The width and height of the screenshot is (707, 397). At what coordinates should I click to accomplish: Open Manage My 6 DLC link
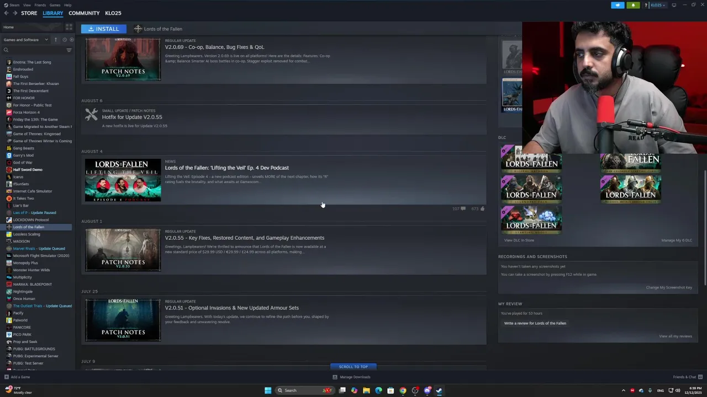[x=677, y=240]
